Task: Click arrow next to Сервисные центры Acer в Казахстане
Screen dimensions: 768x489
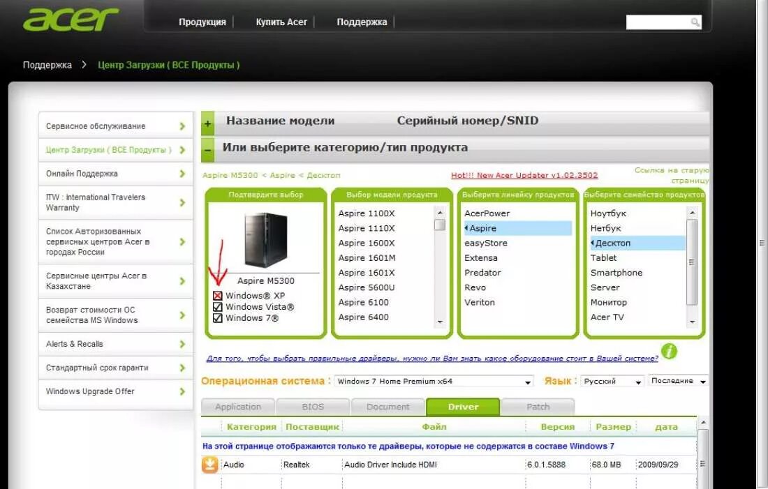Action: point(182,281)
